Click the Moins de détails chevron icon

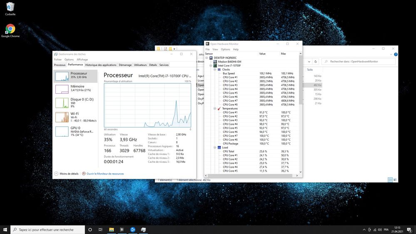click(x=56, y=174)
